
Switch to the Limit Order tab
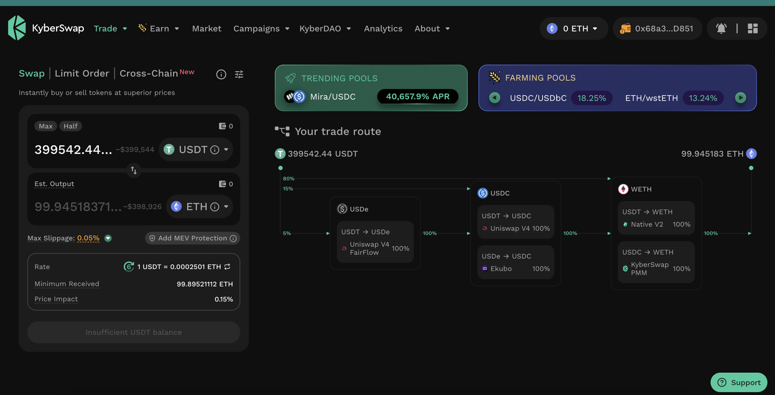tap(82, 73)
